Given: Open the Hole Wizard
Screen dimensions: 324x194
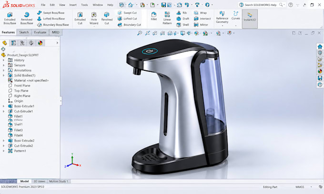Looking at the screenshot, I should point(94,18).
